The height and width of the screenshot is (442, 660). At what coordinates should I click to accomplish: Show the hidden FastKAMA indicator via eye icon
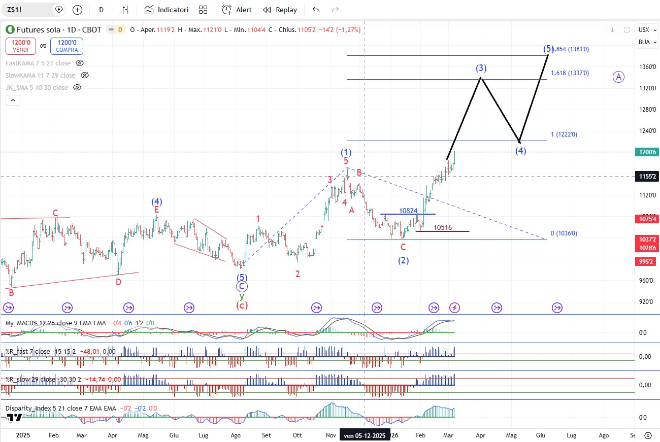(x=79, y=63)
